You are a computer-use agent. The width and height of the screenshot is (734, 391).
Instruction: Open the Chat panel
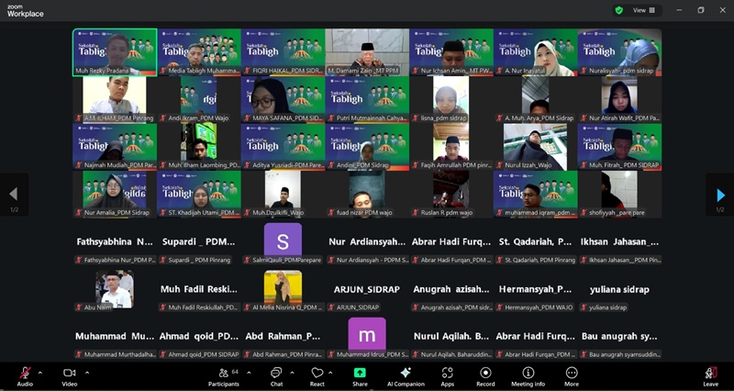pos(275,374)
